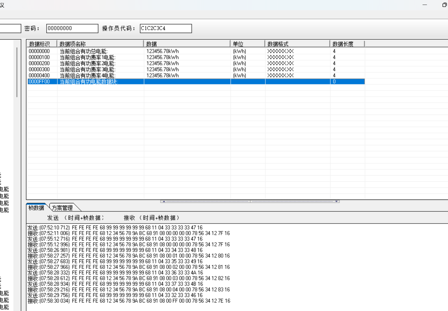Click the 数据项名称 column header
Viewport: 448px width, 311px height.
100,44
